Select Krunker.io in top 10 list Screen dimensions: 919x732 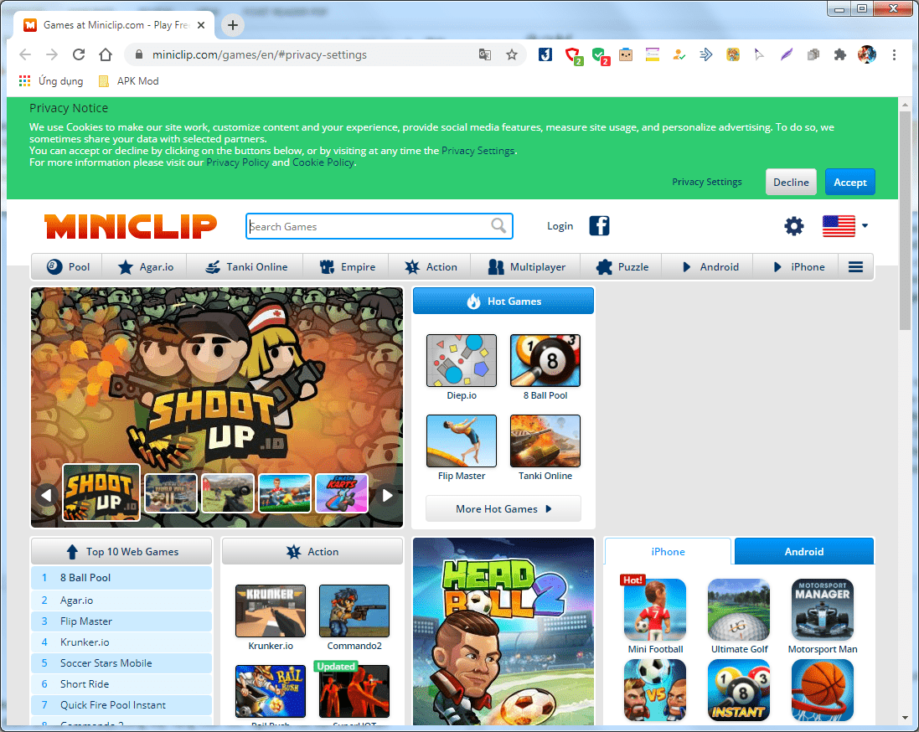[121, 642]
